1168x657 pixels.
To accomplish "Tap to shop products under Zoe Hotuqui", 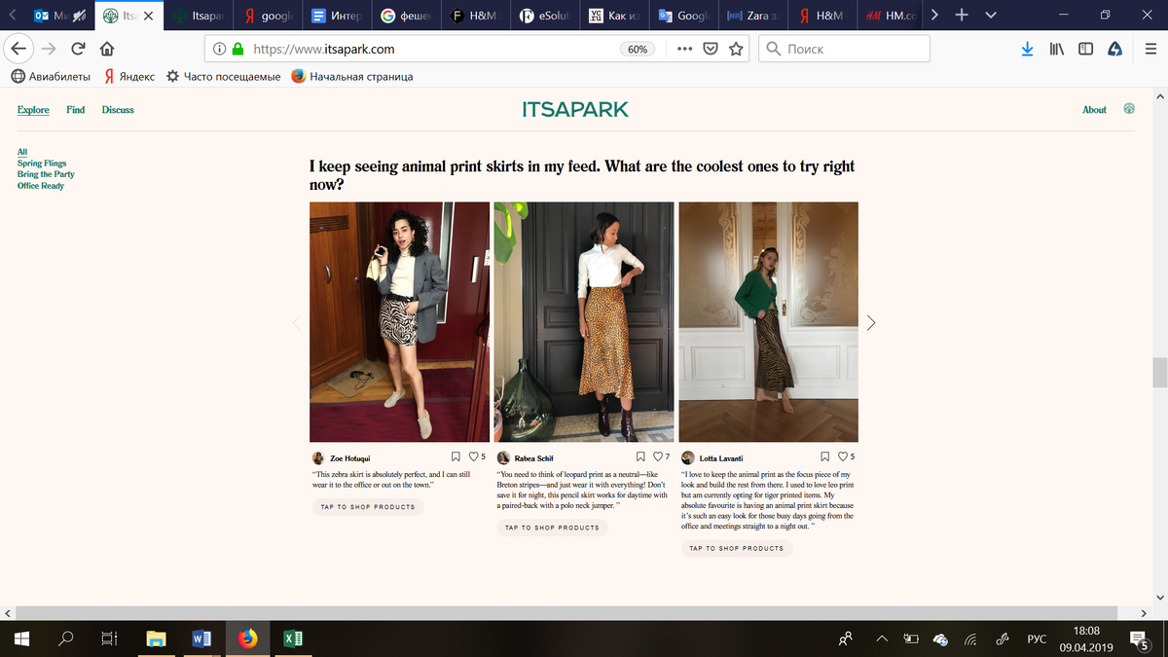I will click(368, 507).
